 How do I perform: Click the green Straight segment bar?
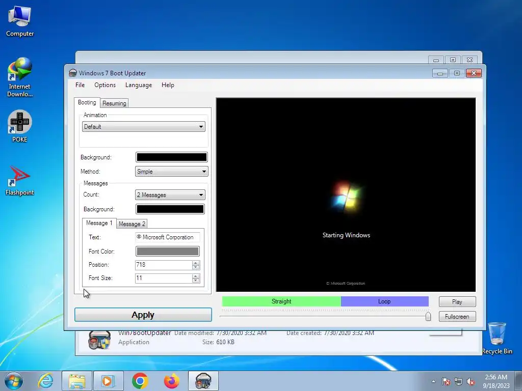(x=281, y=301)
